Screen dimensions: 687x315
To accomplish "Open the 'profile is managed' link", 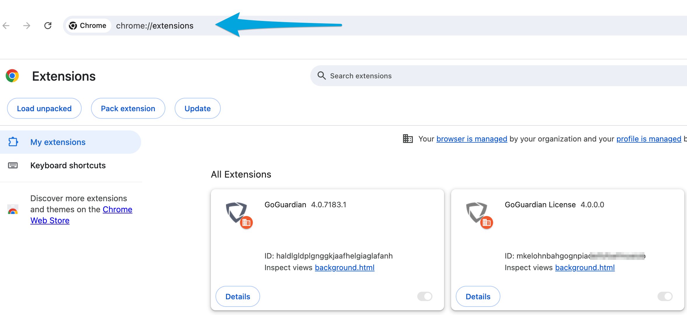I will (649, 139).
